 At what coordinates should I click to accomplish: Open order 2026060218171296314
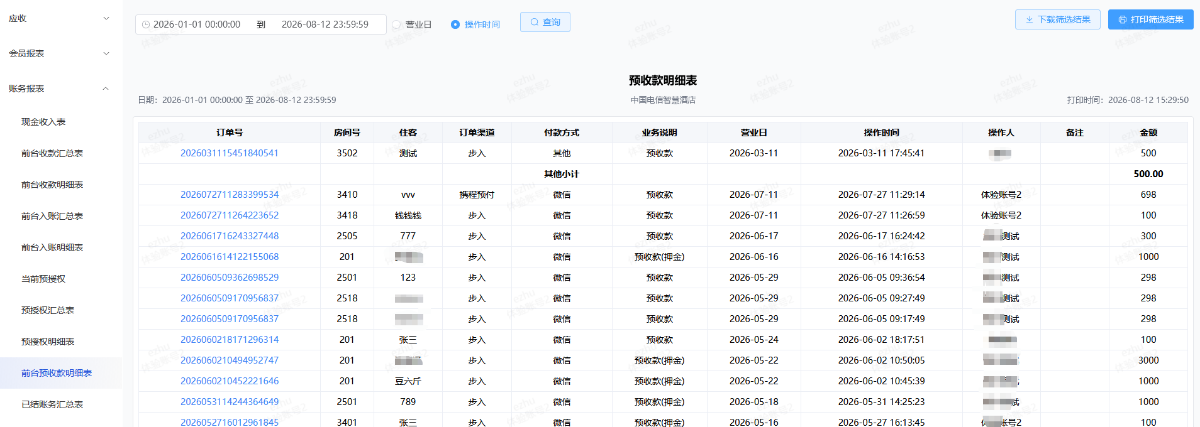point(230,340)
